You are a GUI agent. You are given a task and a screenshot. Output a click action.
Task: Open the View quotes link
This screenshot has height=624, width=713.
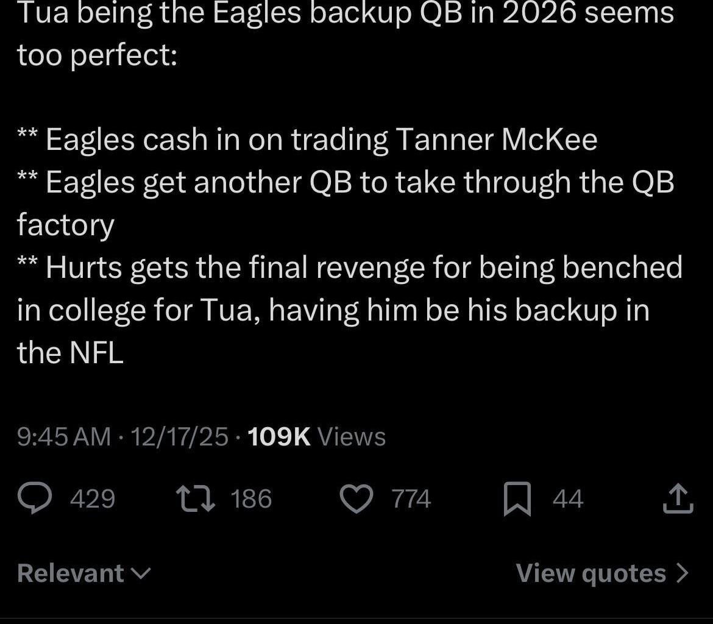pyautogui.click(x=591, y=573)
